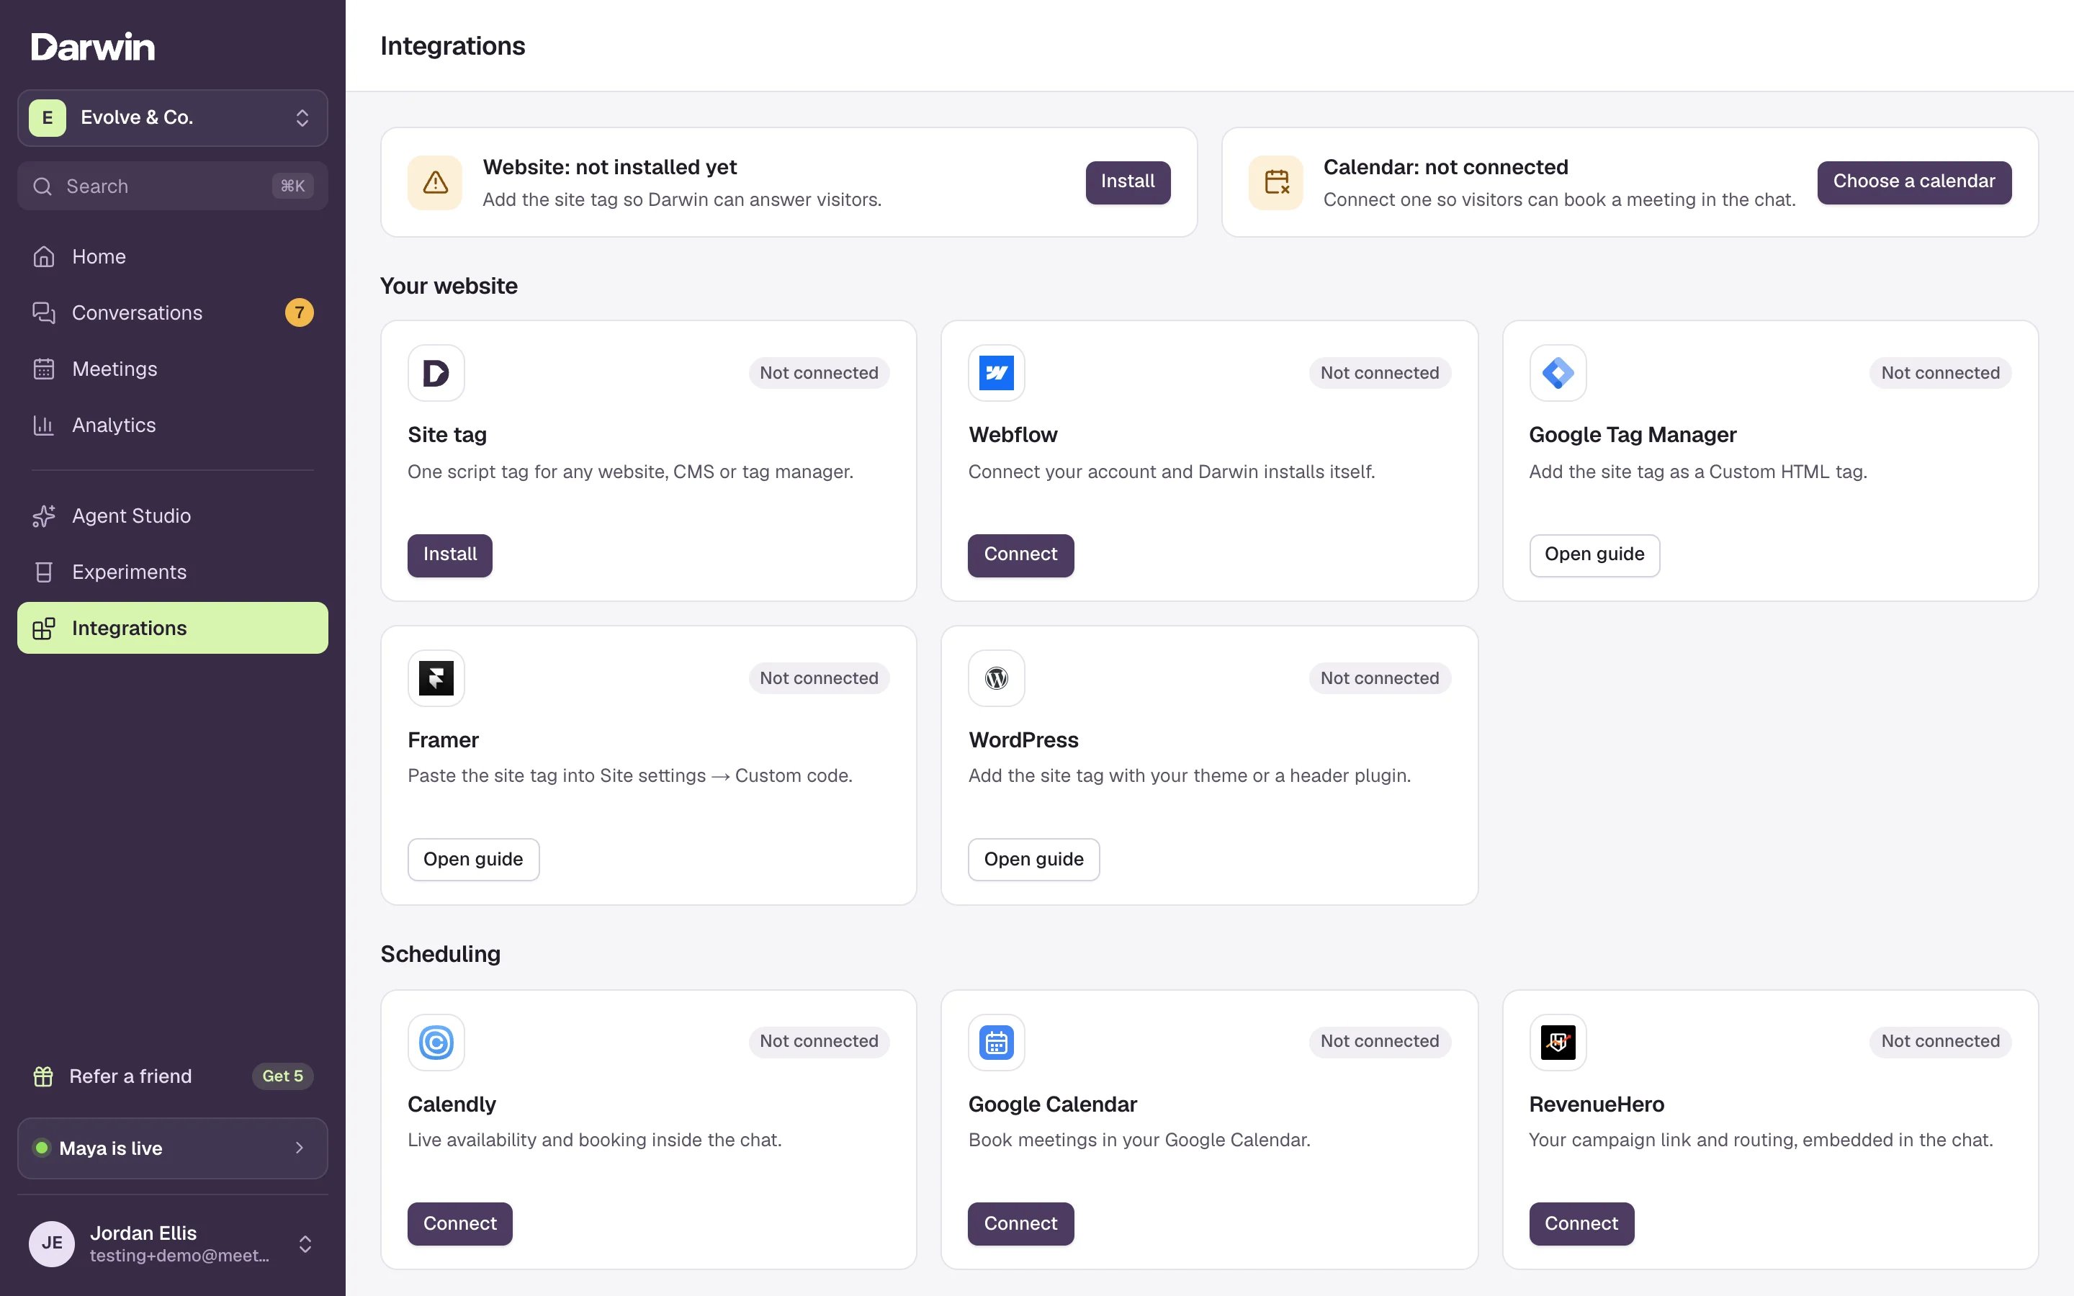Click Install in the website banner
This screenshot has width=2074, height=1296.
1128,181
